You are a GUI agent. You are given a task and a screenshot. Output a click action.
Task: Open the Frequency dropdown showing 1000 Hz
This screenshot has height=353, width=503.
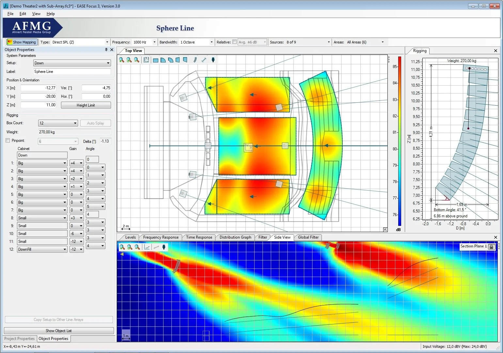pyautogui.click(x=153, y=42)
